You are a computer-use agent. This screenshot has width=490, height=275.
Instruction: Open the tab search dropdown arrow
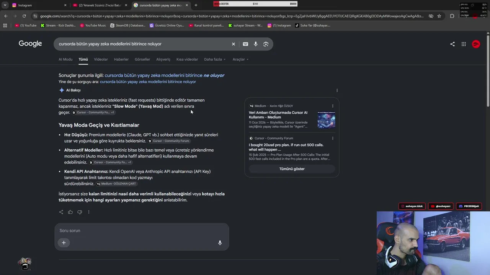click(5, 5)
